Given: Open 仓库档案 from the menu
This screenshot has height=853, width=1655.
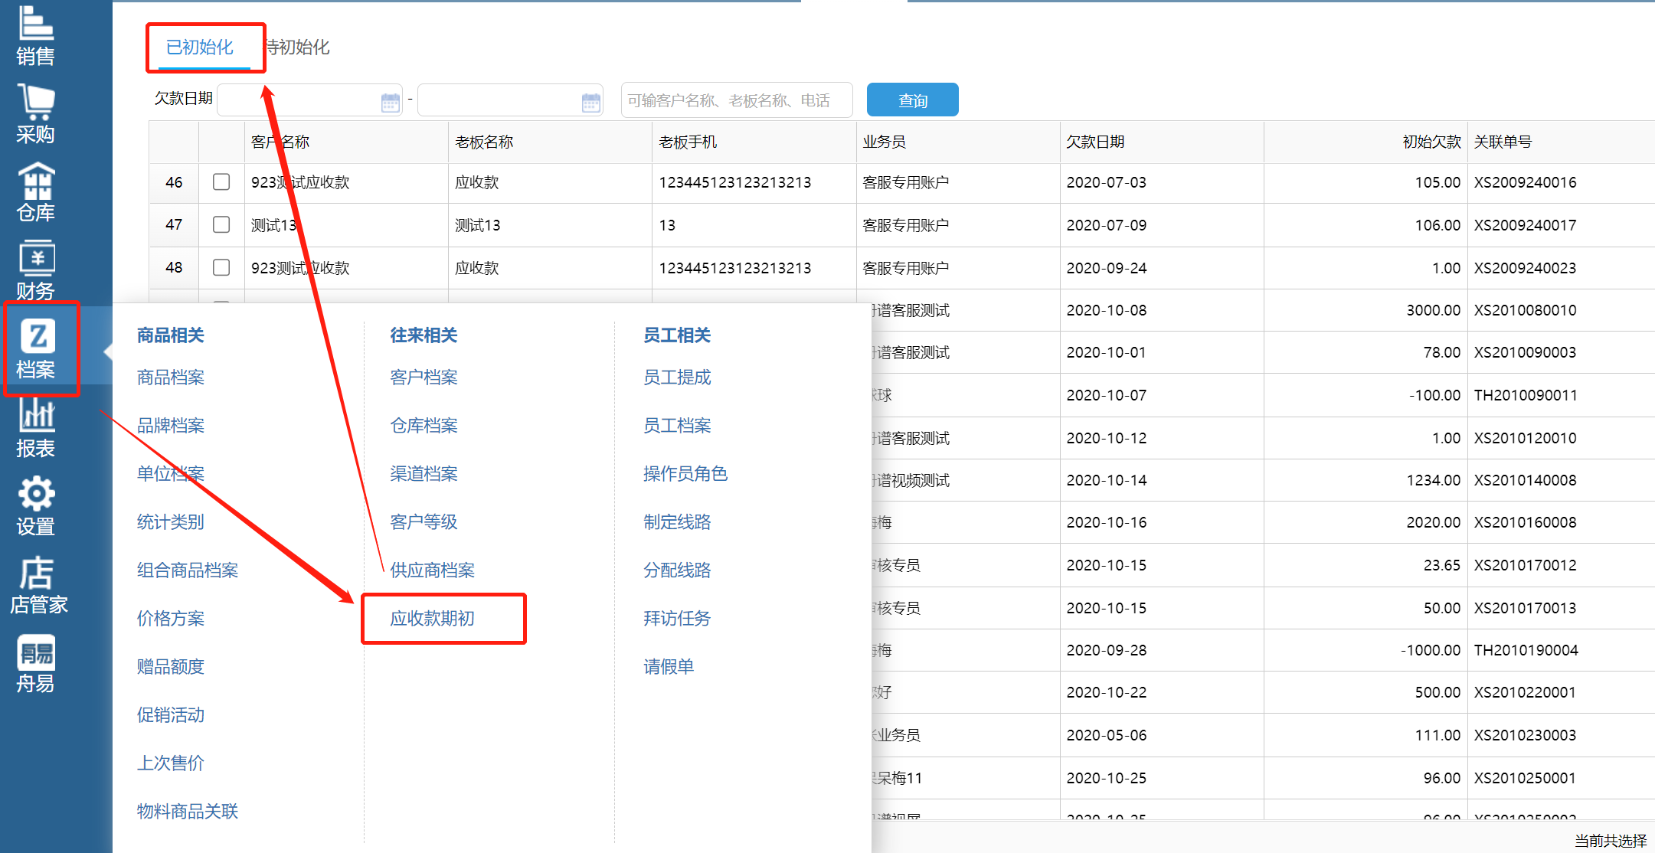Looking at the screenshot, I should tap(424, 426).
